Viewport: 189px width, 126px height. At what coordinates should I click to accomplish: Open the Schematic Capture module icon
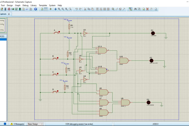[5, 9]
